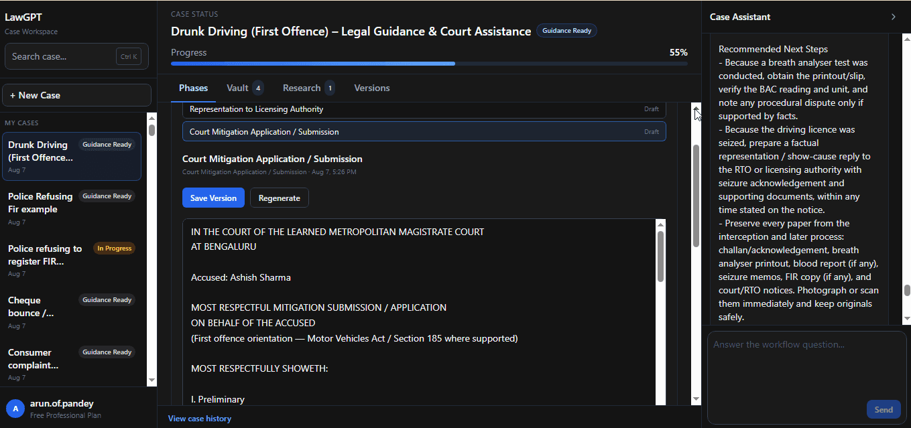Switch to the Vault tab

tap(245, 88)
